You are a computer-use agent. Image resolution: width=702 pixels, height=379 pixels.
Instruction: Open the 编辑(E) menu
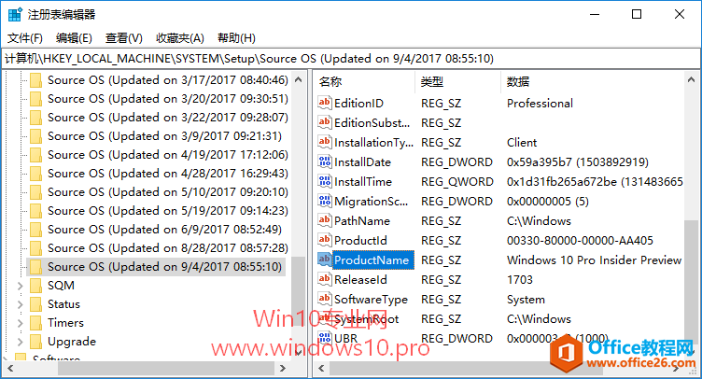click(x=74, y=38)
